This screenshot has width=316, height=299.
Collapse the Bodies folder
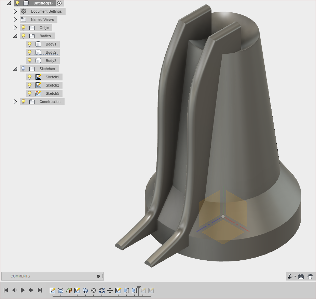15,36
